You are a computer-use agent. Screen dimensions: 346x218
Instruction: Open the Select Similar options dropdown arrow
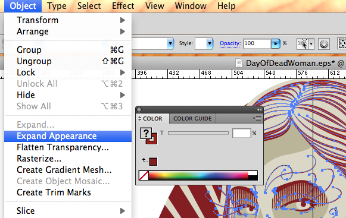pyautogui.click(x=311, y=44)
